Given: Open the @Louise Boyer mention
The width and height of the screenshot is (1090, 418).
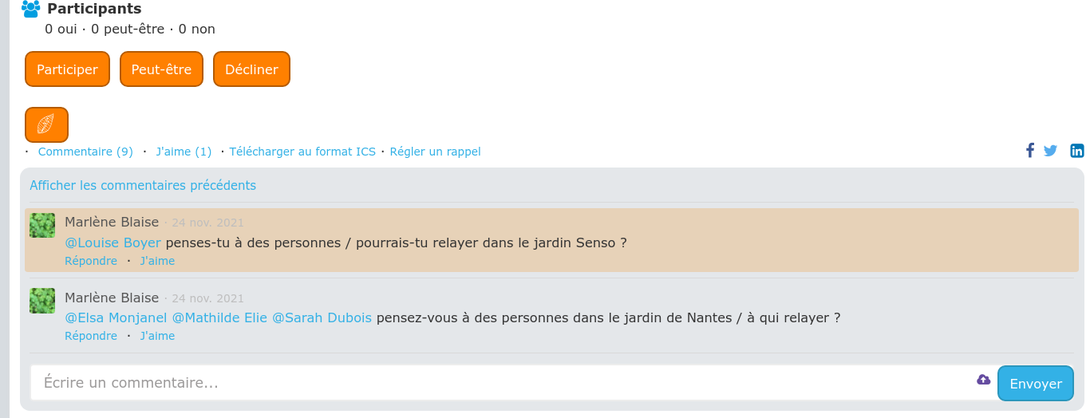Looking at the screenshot, I should 113,243.
